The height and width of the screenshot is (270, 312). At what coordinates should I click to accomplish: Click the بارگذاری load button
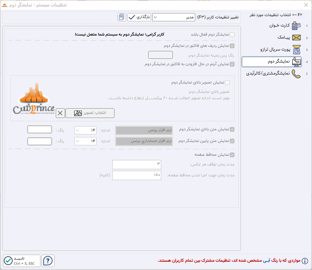(139, 17)
